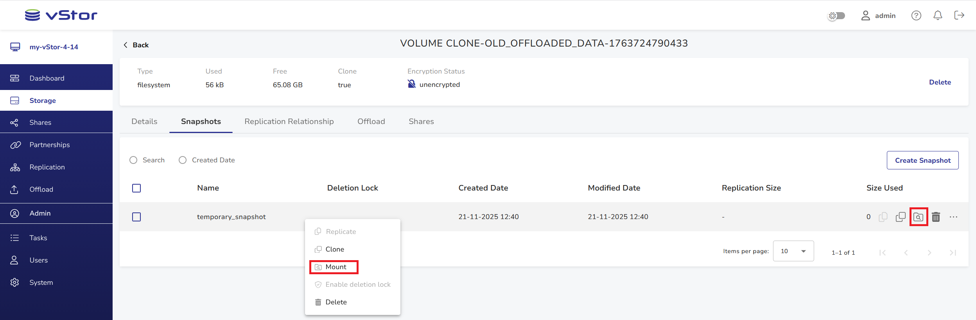This screenshot has width=976, height=320.
Task: Click the clone snapshot icon in row
Action: (x=901, y=217)
